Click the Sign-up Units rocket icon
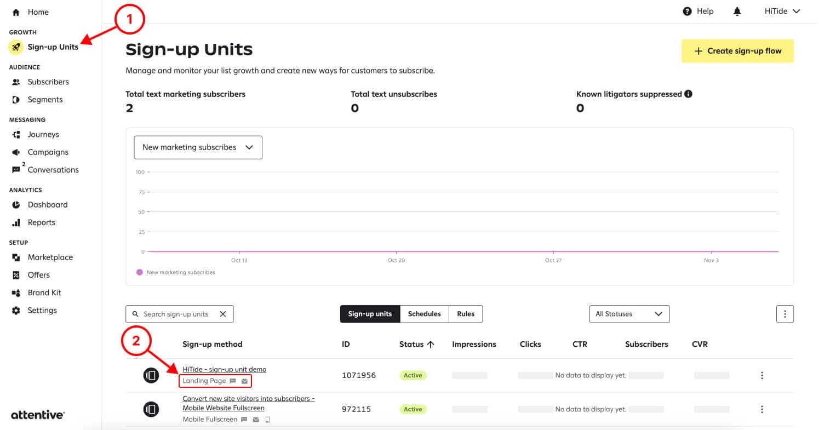The image size is (819, 430). (x=16, y=47)
